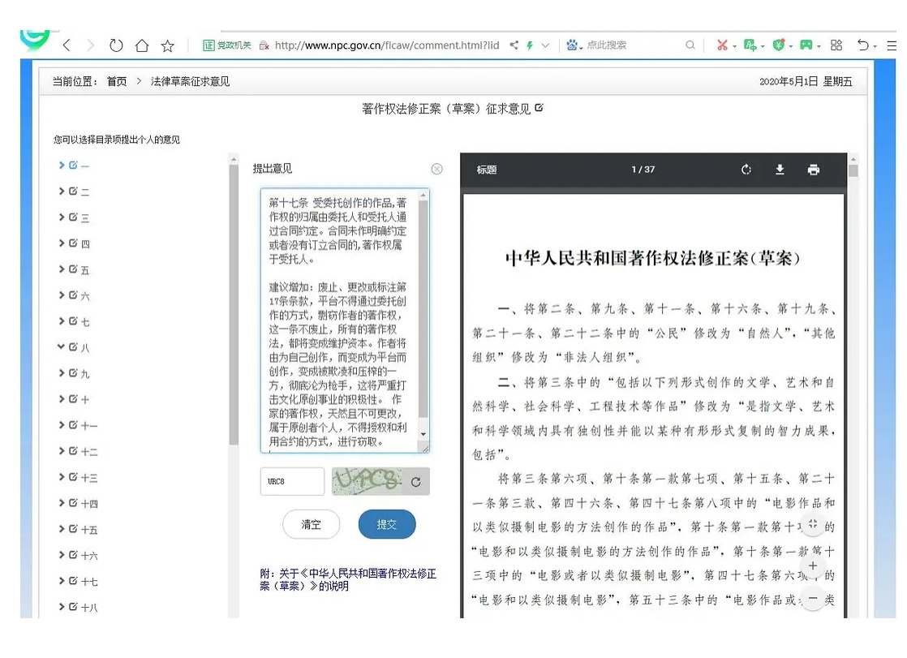Viewport: 907px width, 658px height.
Task: Open the attached 说明 document link
Action: pos(348,580)
